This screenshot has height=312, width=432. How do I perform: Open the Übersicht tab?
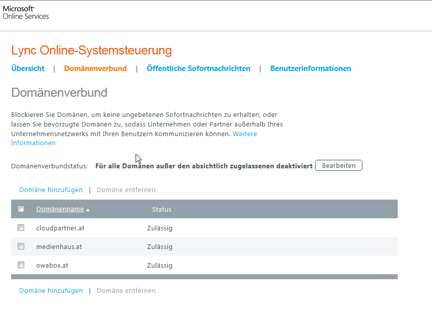click(28, 69)
